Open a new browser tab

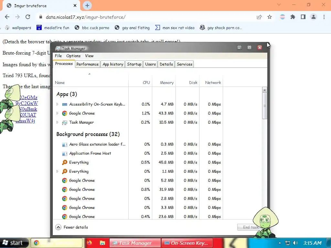(87, 5)
